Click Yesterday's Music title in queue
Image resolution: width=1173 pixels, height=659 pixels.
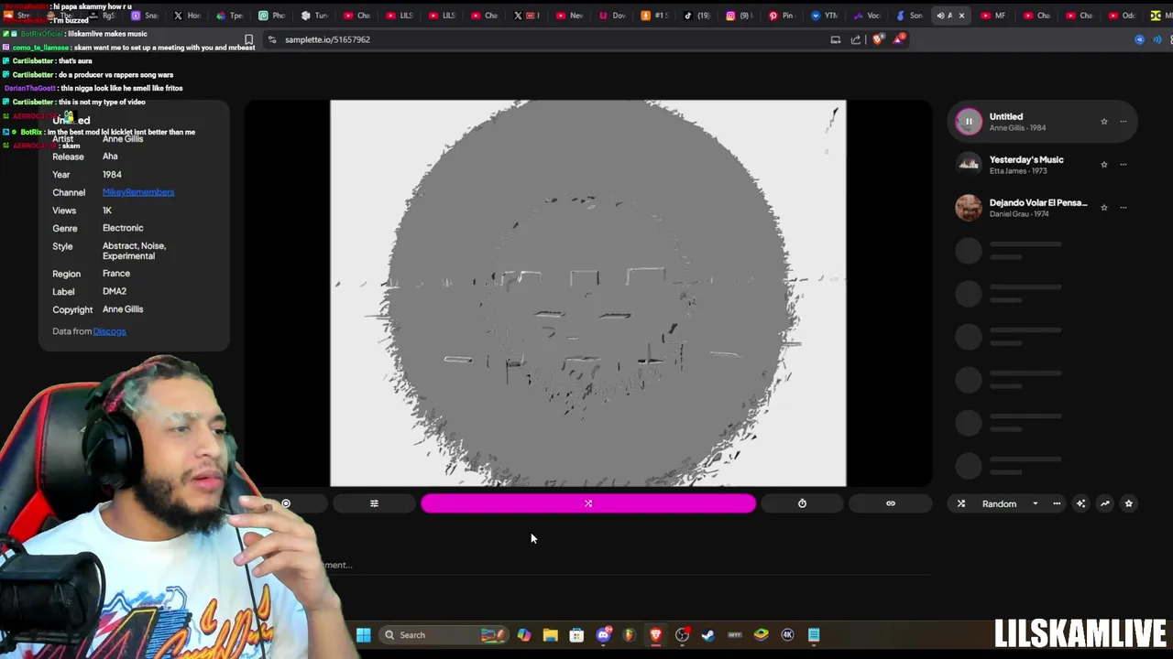point(1026,159)
